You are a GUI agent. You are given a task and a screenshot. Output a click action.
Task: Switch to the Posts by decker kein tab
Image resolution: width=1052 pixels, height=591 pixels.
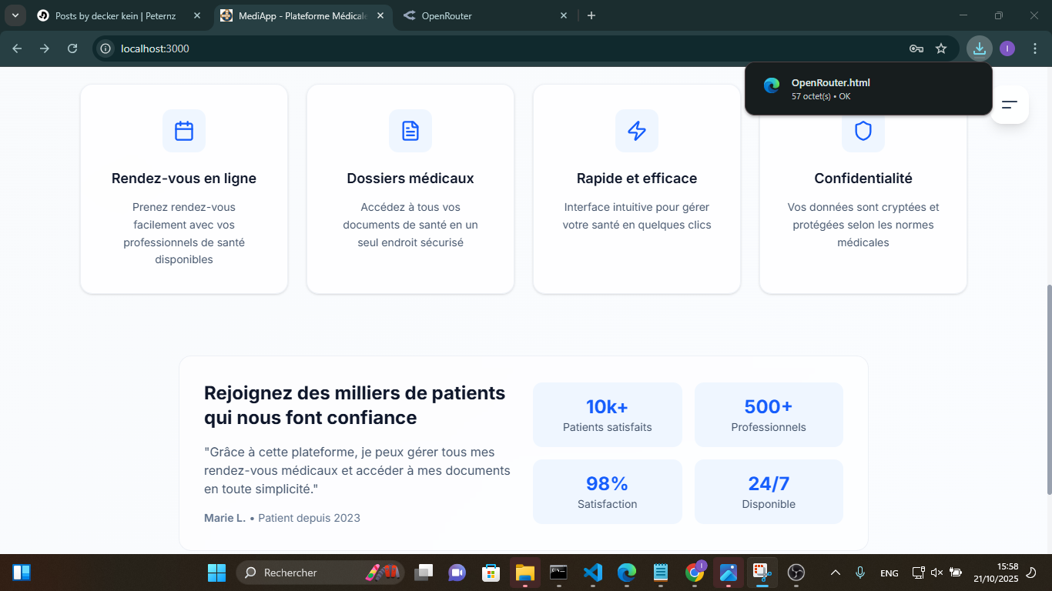[116, 15]
